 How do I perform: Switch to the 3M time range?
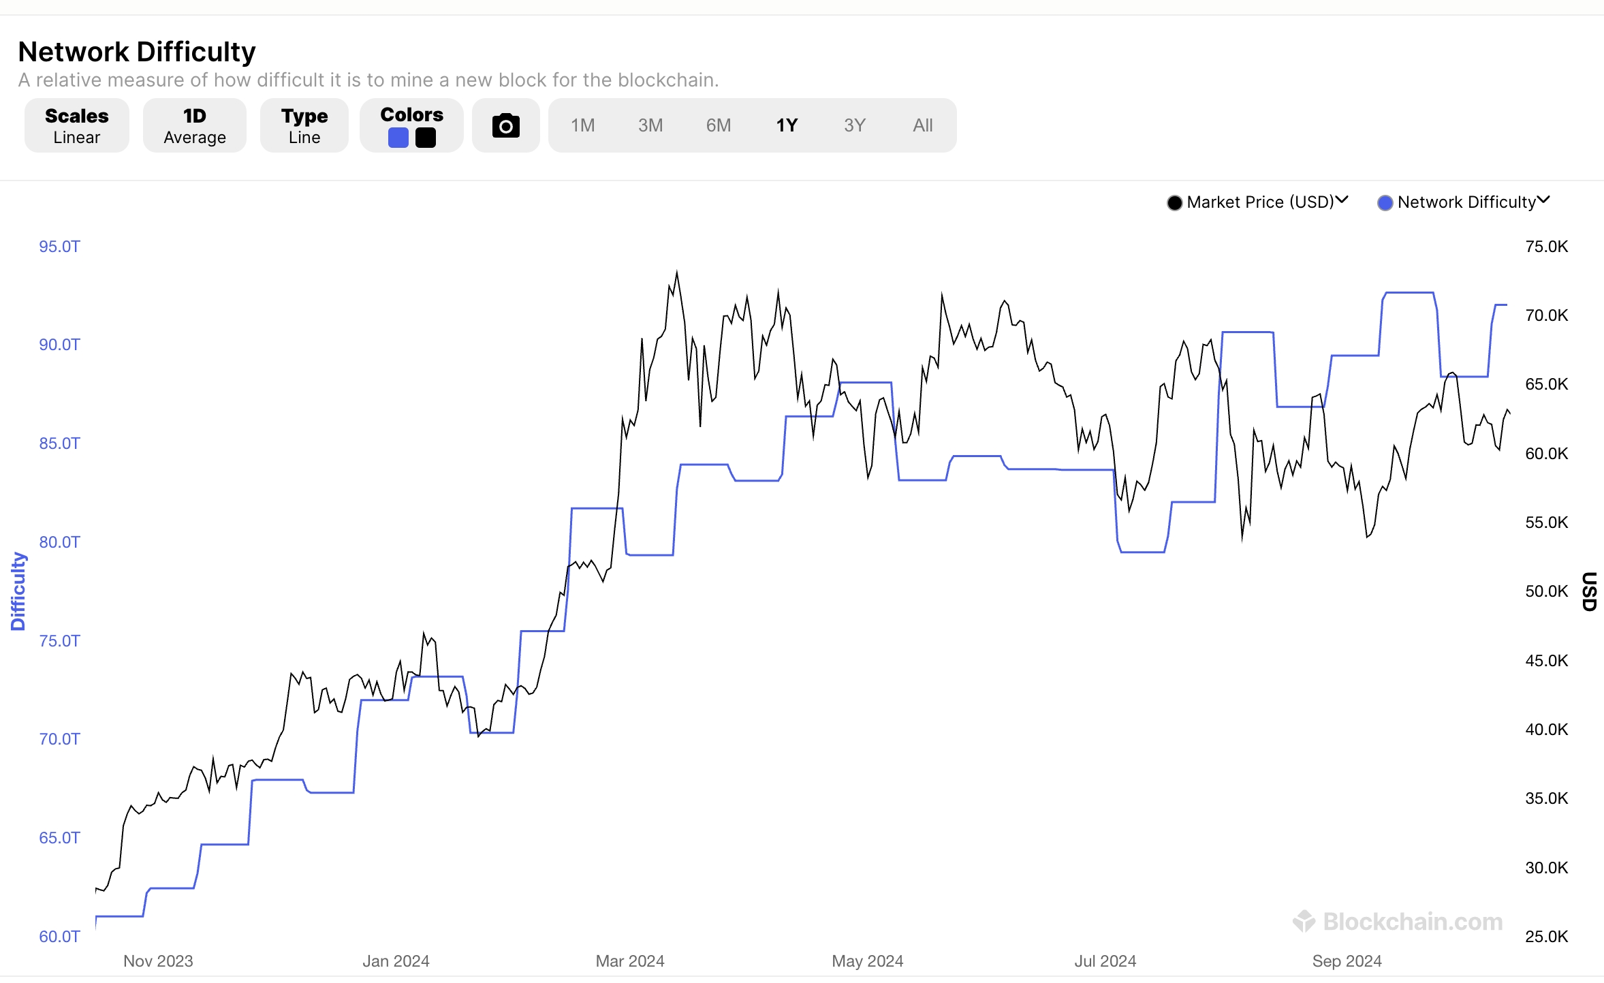coord(650,125)
